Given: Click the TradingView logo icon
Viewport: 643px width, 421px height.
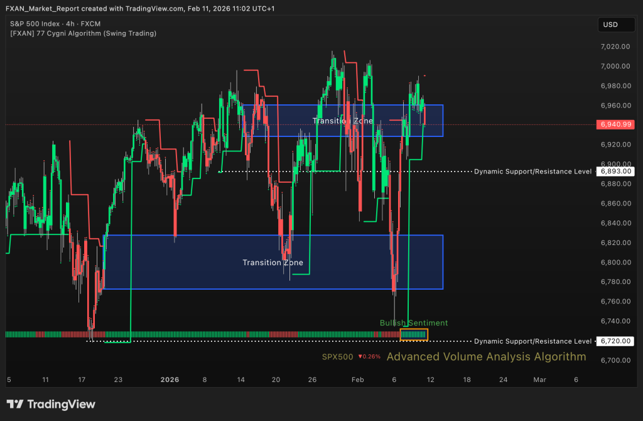Looking at the screenshot, I should [15, 405].
